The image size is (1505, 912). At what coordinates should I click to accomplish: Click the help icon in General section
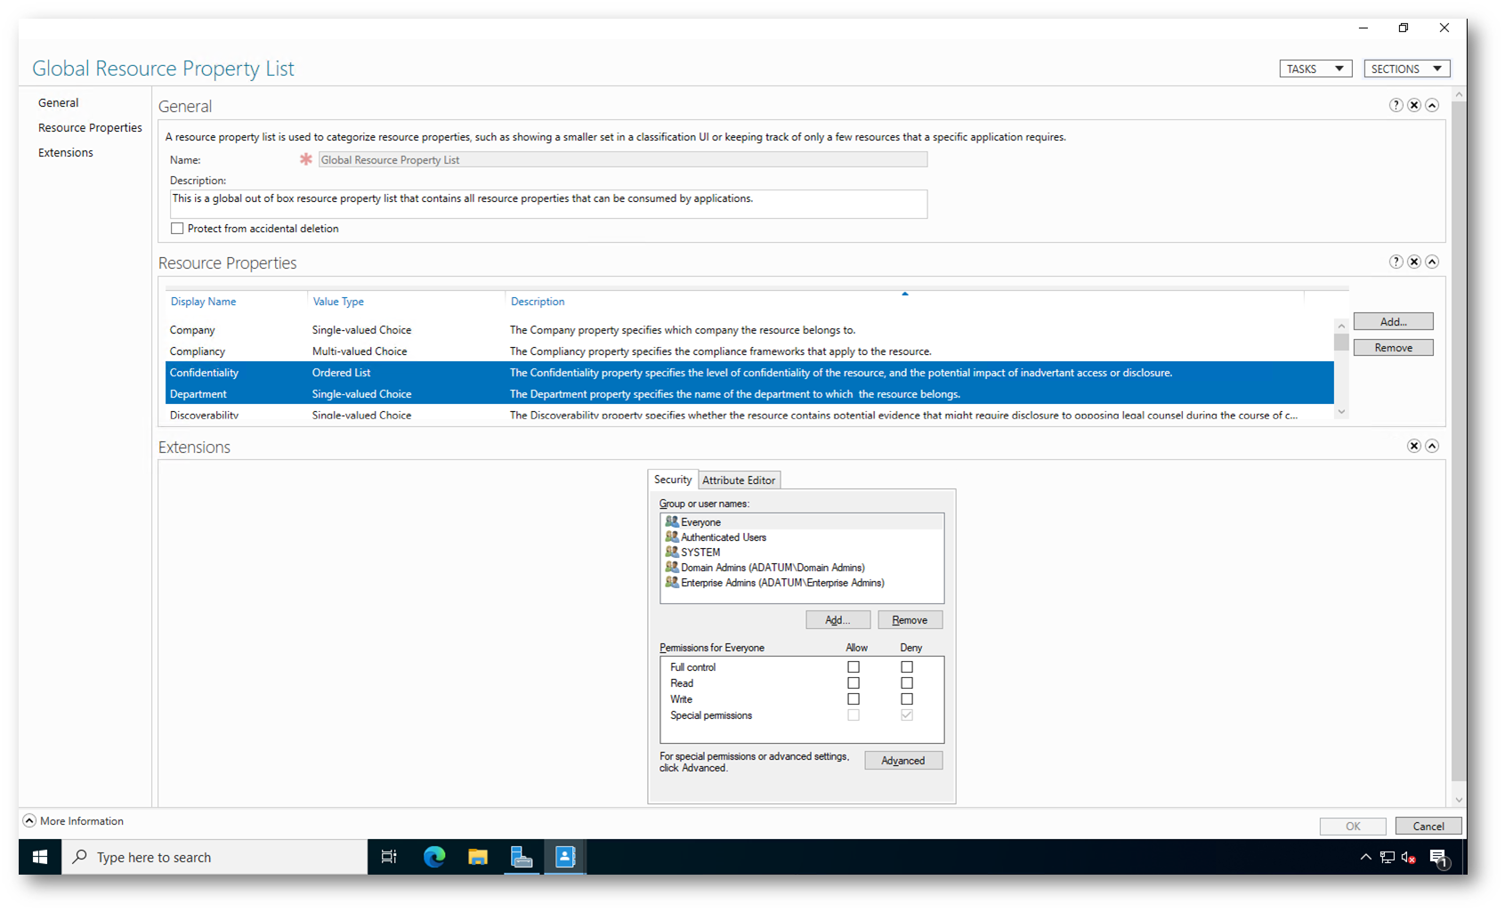[x=1396, y=105]
